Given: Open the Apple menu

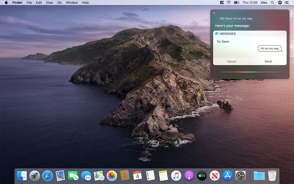Looking at the screenshot, I should coord(6,2).
